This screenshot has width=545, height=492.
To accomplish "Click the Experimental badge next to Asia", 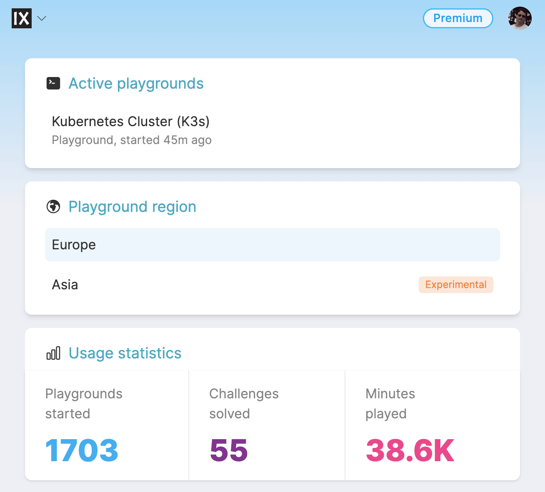I will [x=455, y=285].
